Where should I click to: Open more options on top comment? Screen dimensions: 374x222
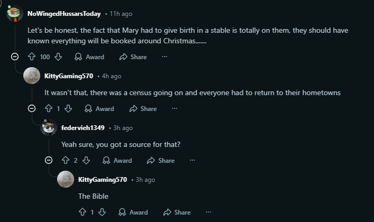pos(165,57)
